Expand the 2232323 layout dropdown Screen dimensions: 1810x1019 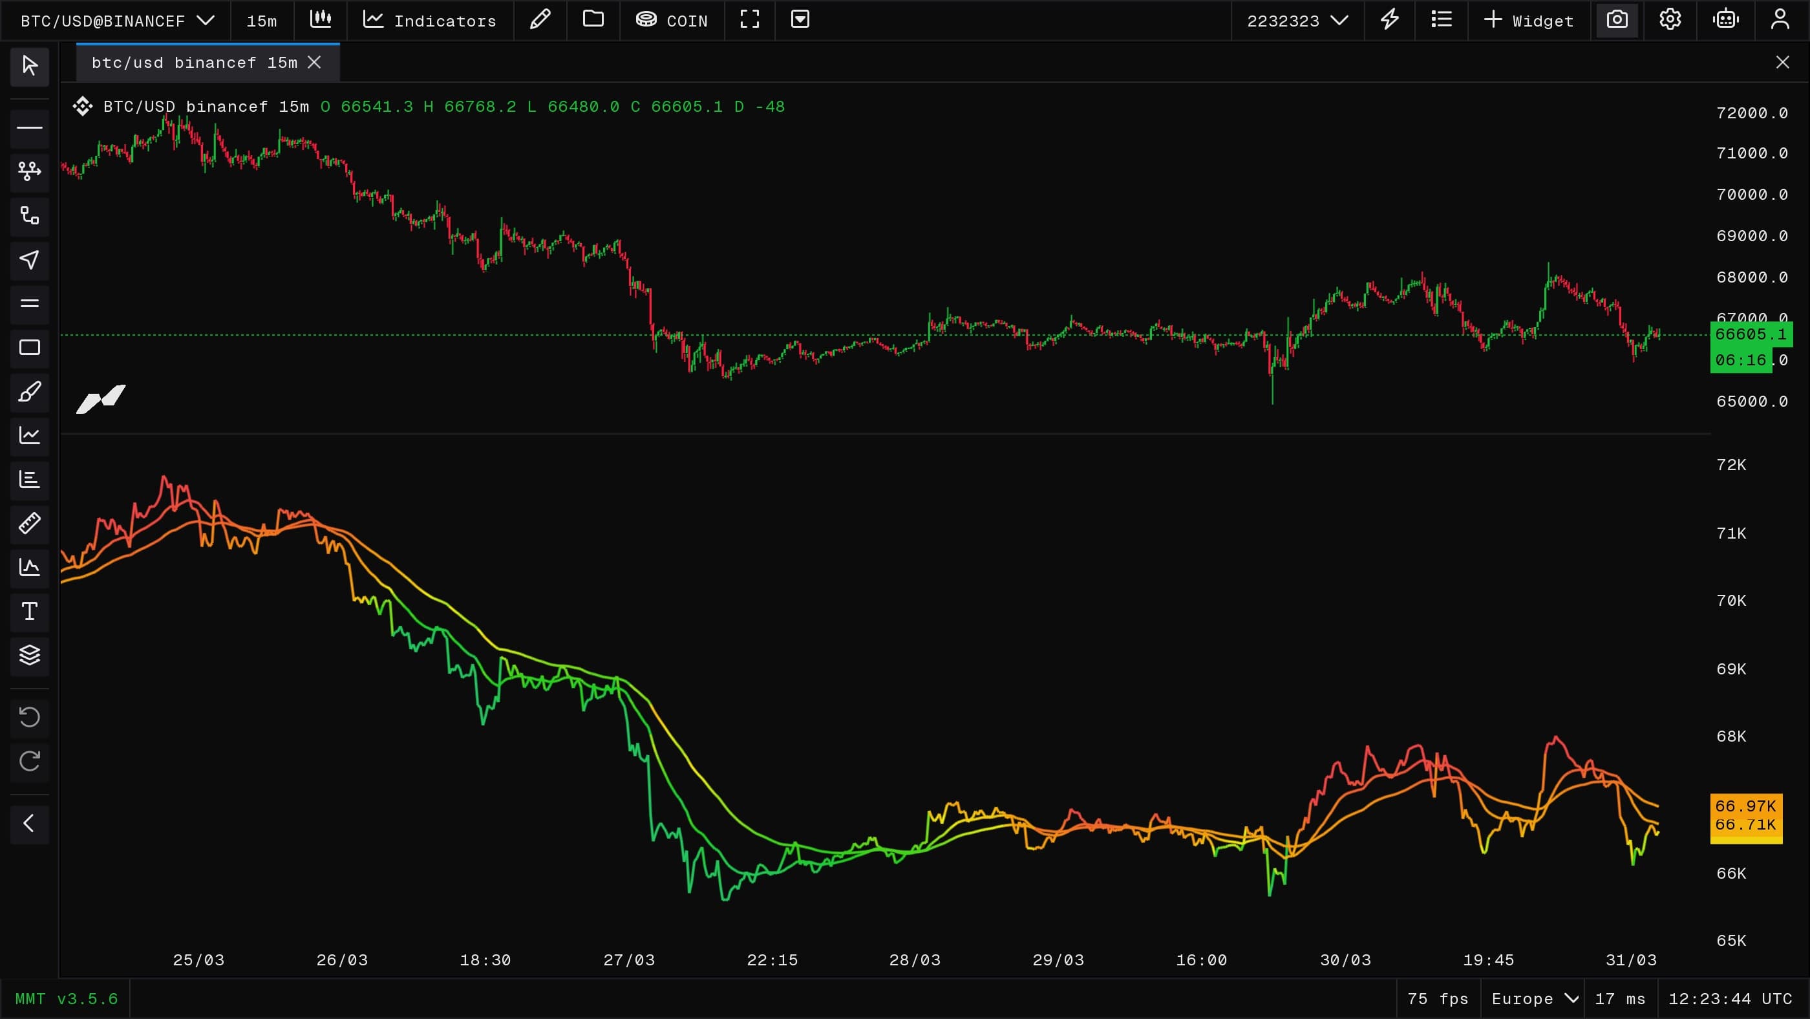click(1297, 21)
